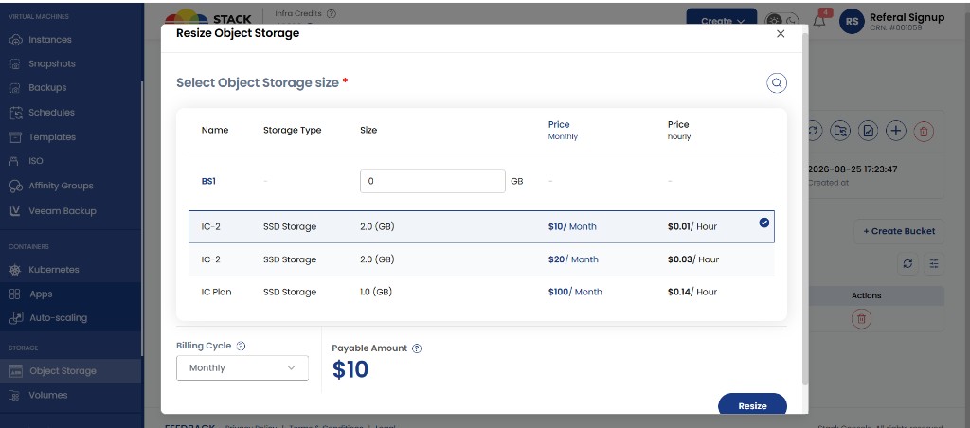Open the notifications bell
970x428 pixels.
819,21
